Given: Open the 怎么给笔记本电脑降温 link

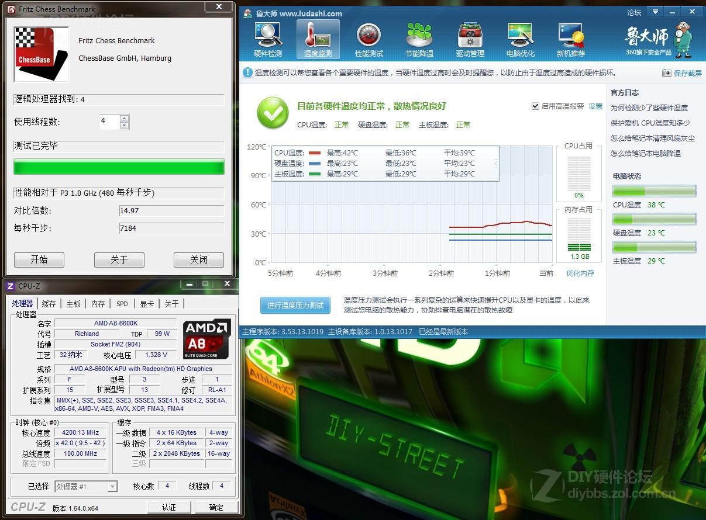Looking at the screenshot, I should pos(646,153).
